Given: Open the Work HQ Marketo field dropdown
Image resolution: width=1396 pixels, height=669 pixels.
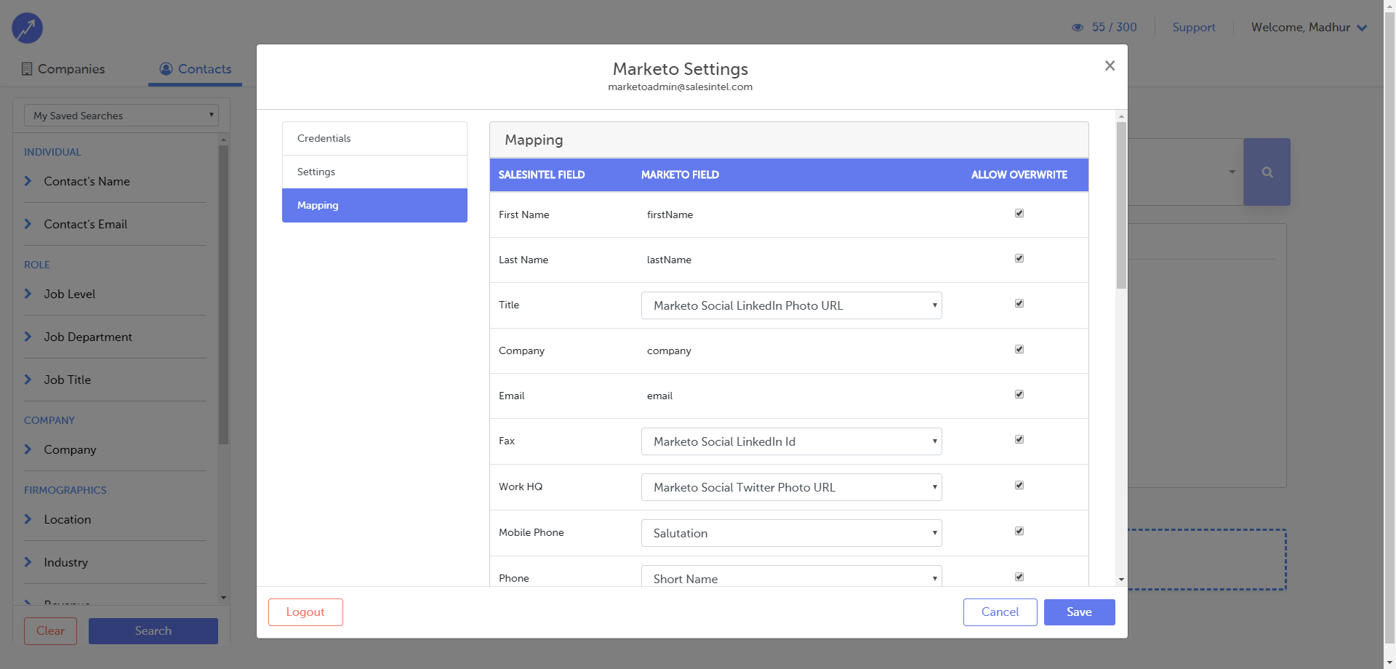Looking at the screenshot, I should click(791, 487).
